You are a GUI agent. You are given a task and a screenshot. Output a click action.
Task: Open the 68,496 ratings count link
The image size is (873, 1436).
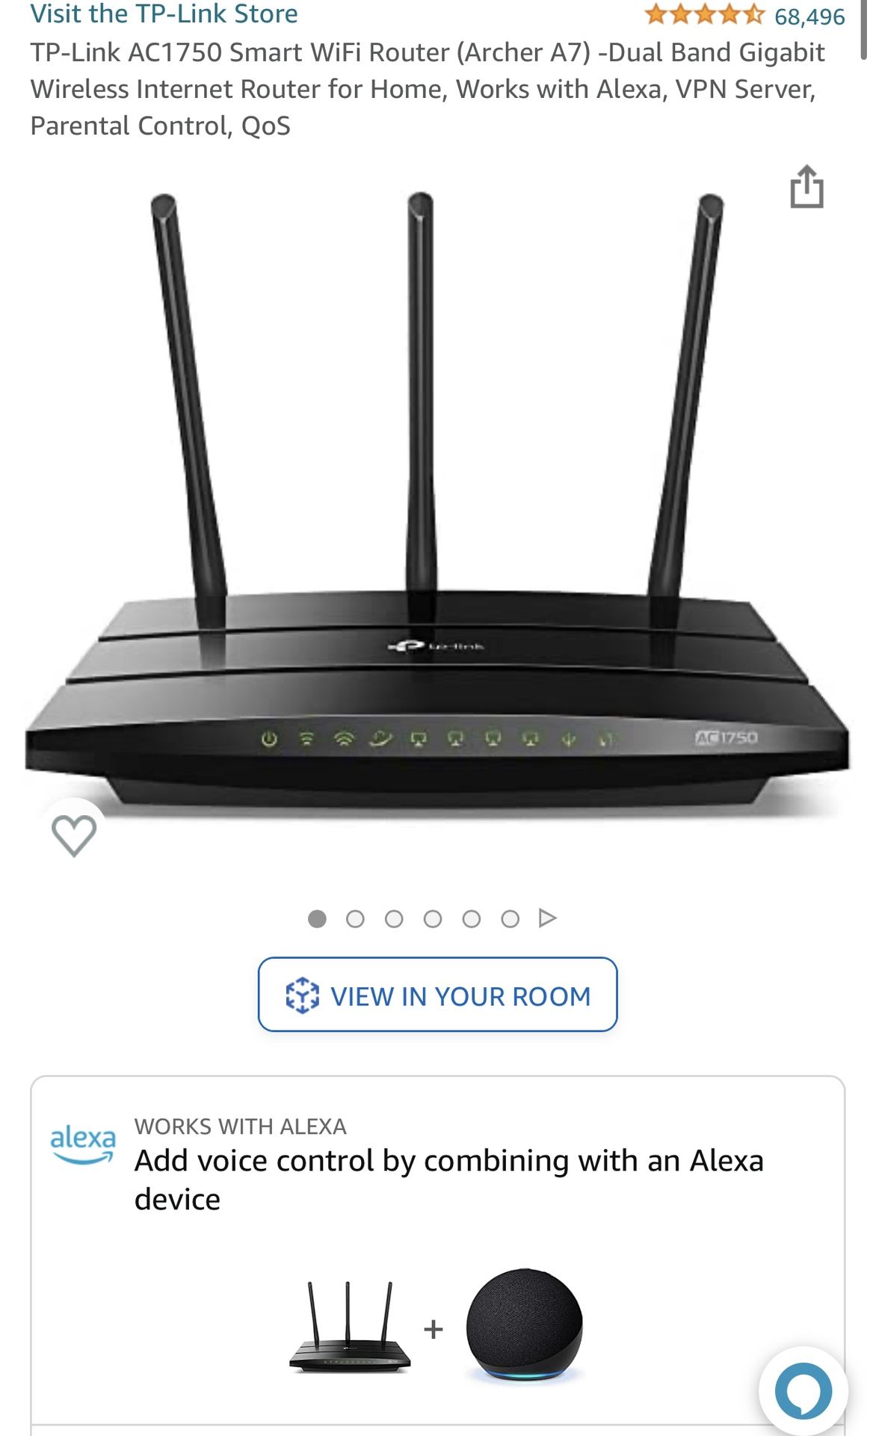(809, 16)
